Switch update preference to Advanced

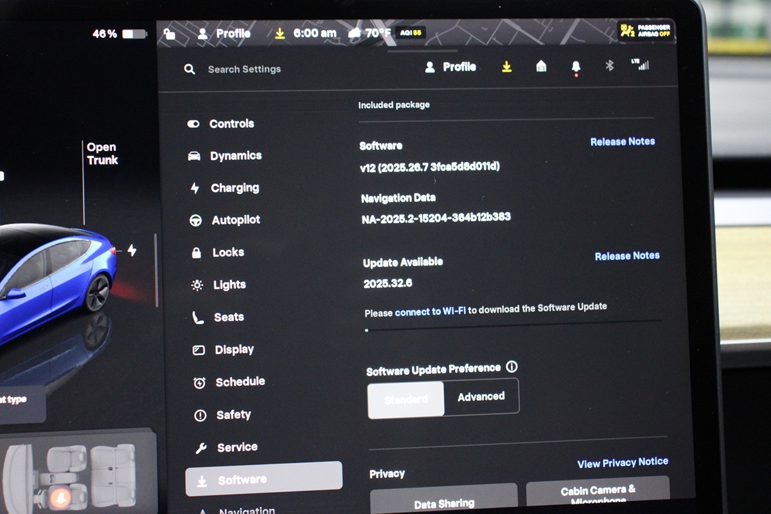coord(481,396)
